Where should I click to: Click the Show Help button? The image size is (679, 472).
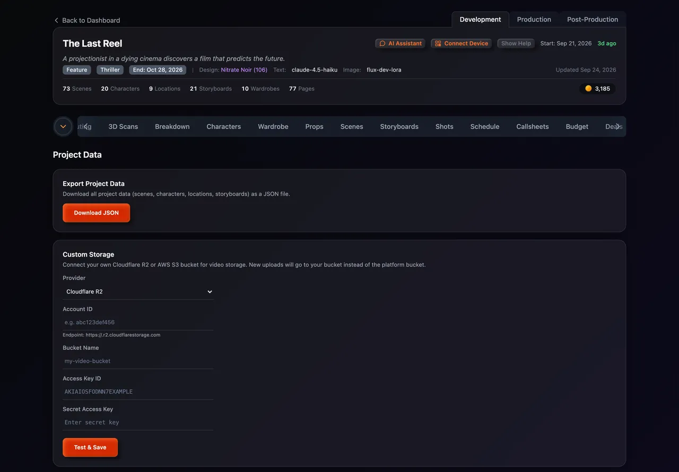point(516,44)
